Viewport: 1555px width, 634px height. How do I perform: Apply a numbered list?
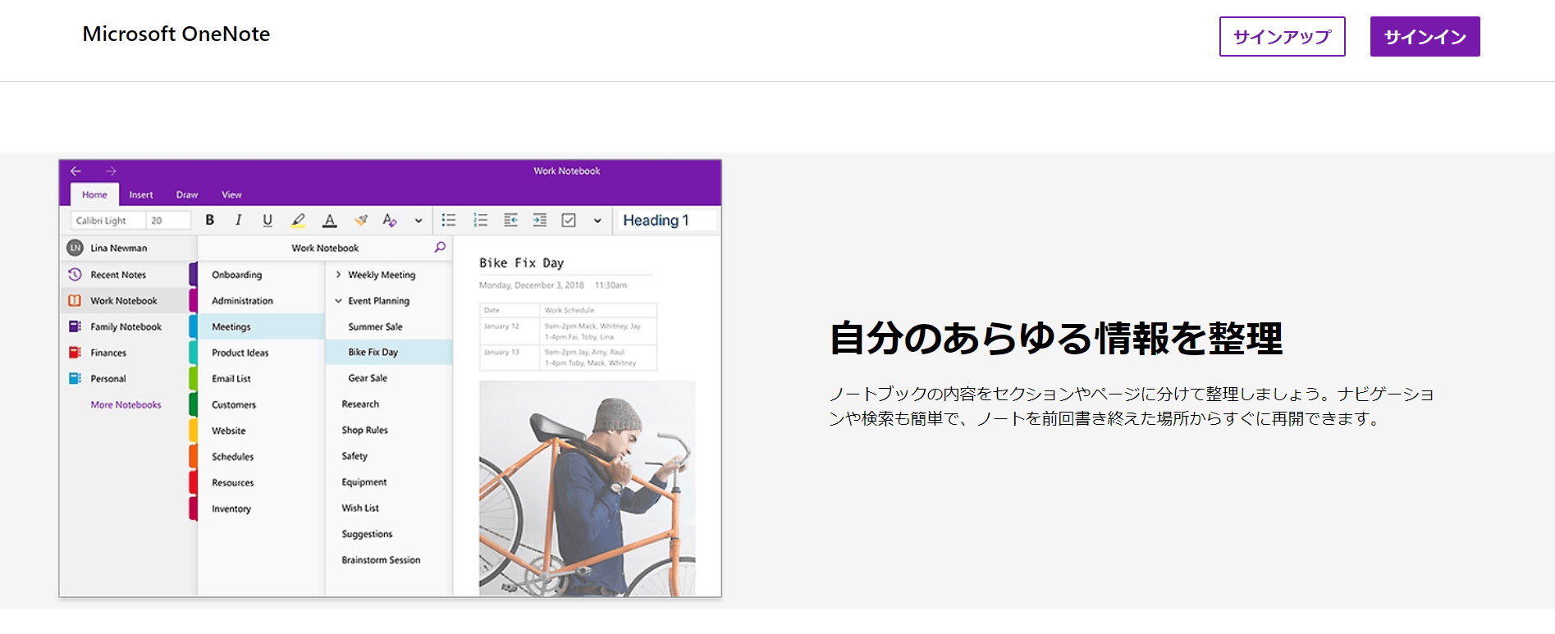click(481, 220)
